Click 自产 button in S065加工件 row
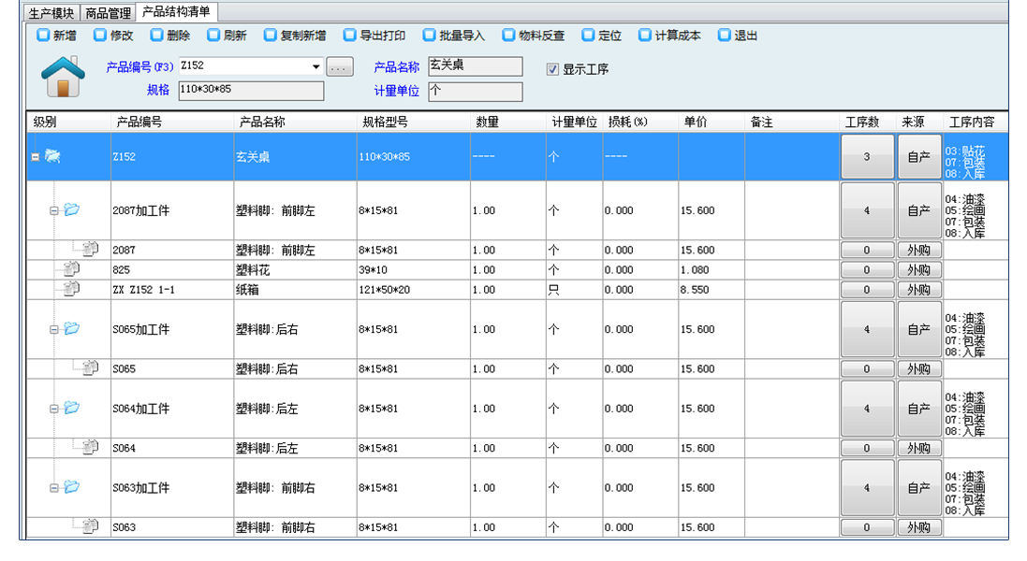 [918, 329]
